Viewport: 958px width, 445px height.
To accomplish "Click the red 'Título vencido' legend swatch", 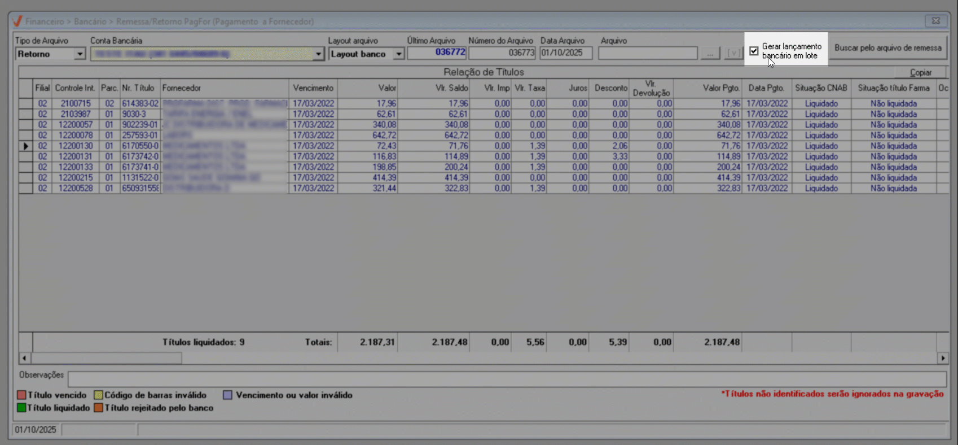I will 21,395.
